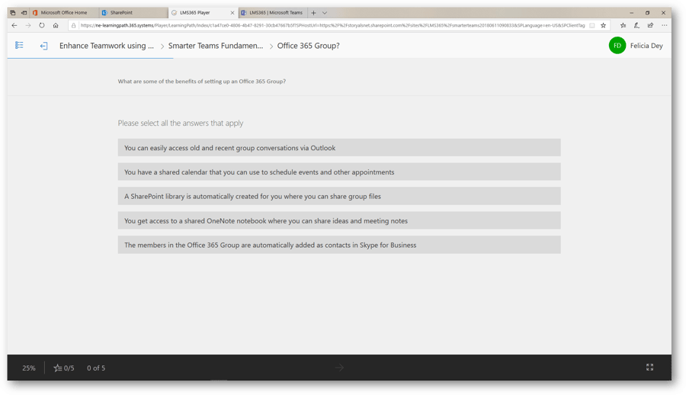Viewport: 686px width, 395px height.
Task: Click the share page icon
Action: [x=651, y=25]
